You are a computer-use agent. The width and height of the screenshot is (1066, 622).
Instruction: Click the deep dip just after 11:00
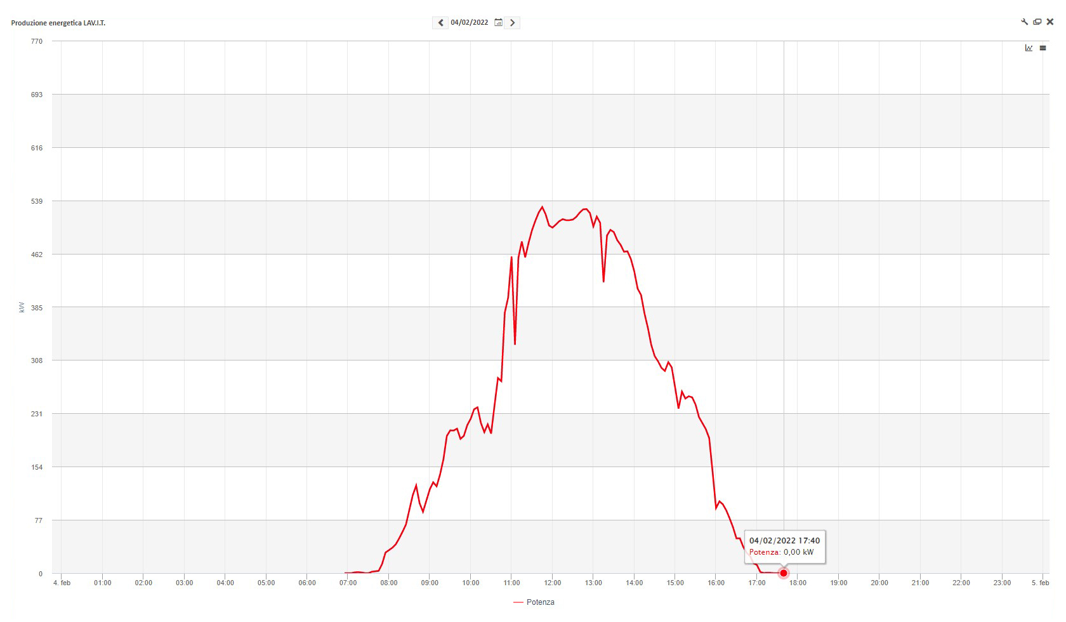coord(515,343)
